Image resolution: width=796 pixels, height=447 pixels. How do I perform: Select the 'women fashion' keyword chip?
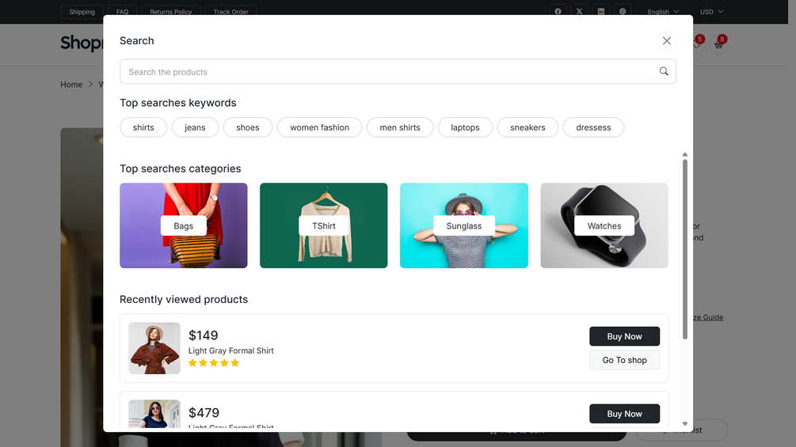(x=319, y=127)
